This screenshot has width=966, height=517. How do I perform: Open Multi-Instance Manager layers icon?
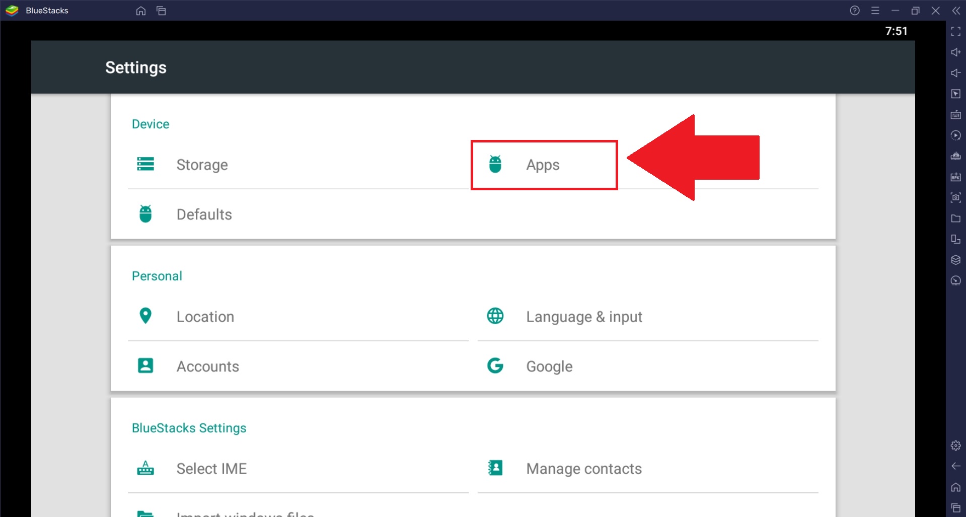(956, 260)
